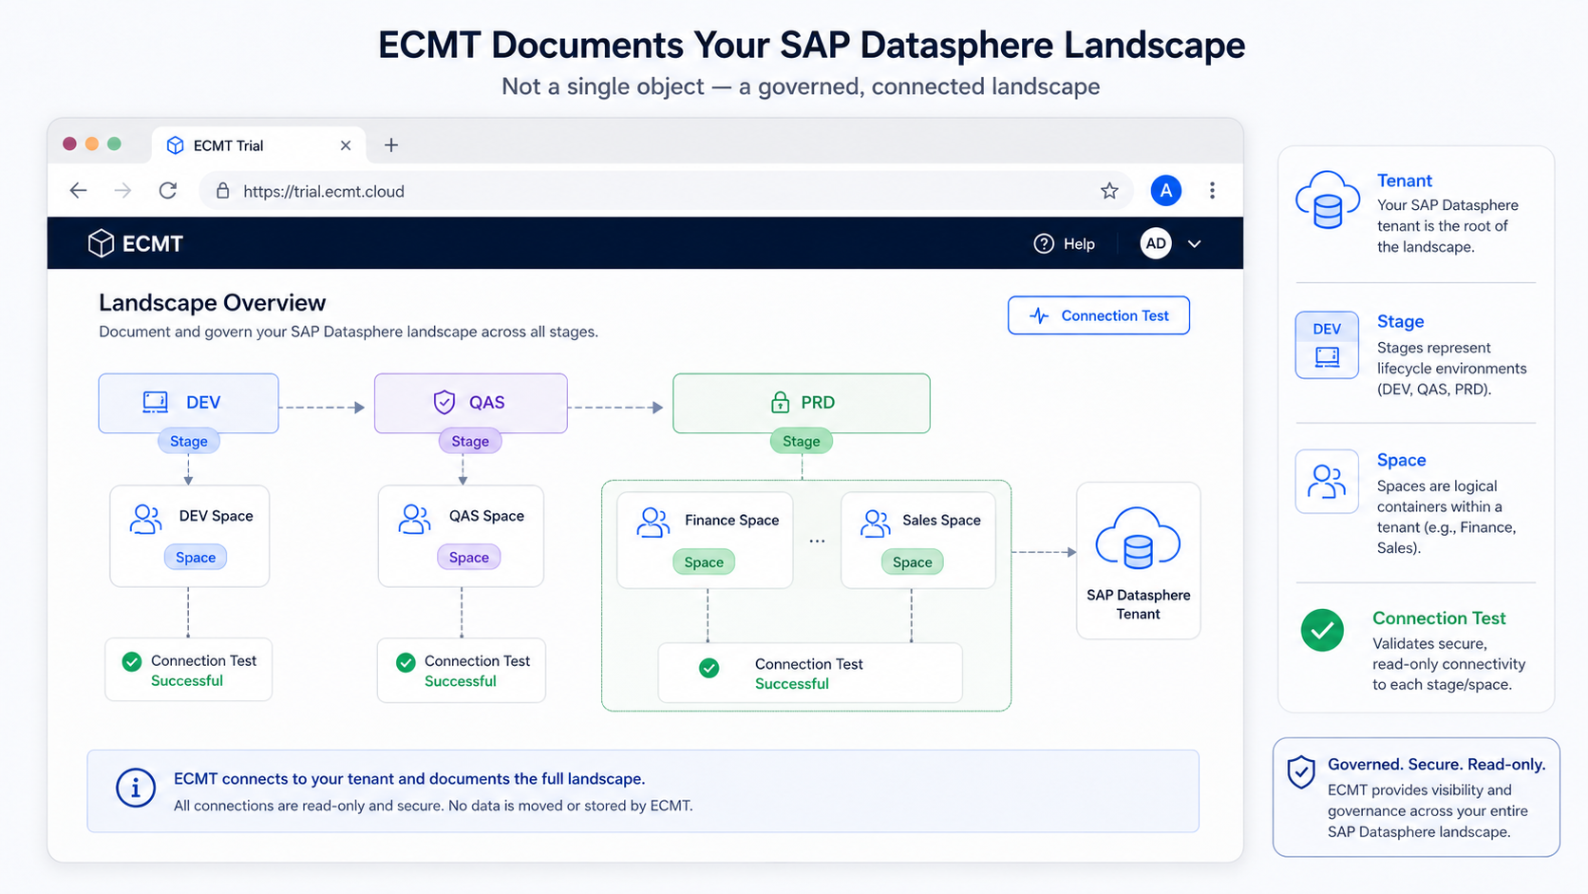This screenshot has height=894, width=1588.
Task: Open the DEV Space card
Action: click(190, 536)
